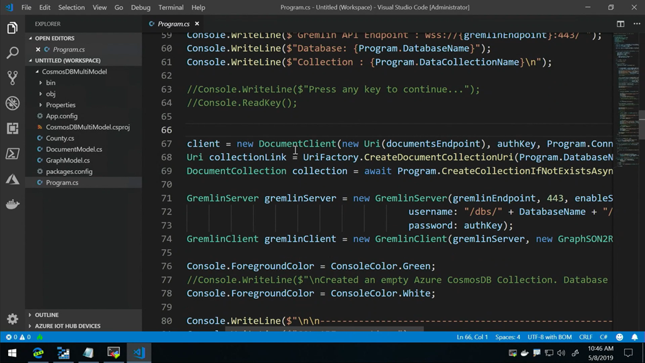Click the split editor icon
645x363 pixels.
click(620, 24)
